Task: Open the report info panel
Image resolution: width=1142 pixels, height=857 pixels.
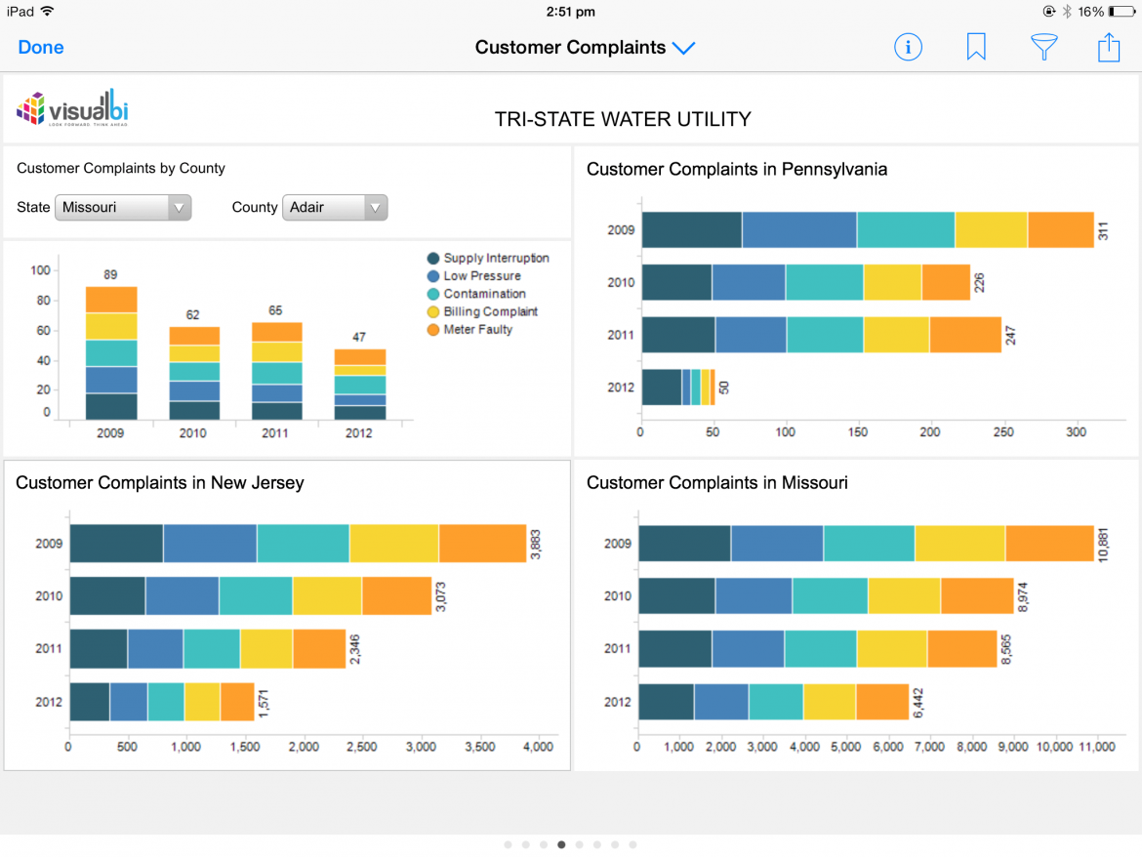Action: click(x=908, y=46)
